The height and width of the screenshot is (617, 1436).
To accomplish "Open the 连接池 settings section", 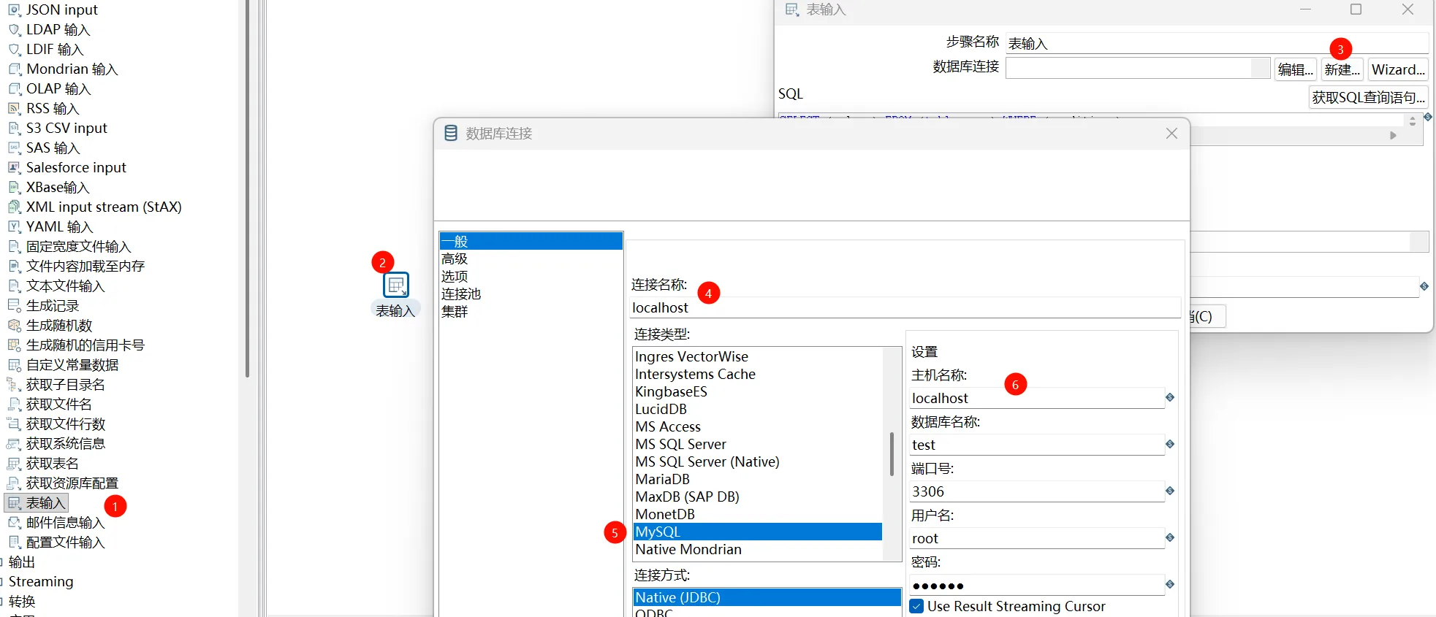I will pos(461,294).
